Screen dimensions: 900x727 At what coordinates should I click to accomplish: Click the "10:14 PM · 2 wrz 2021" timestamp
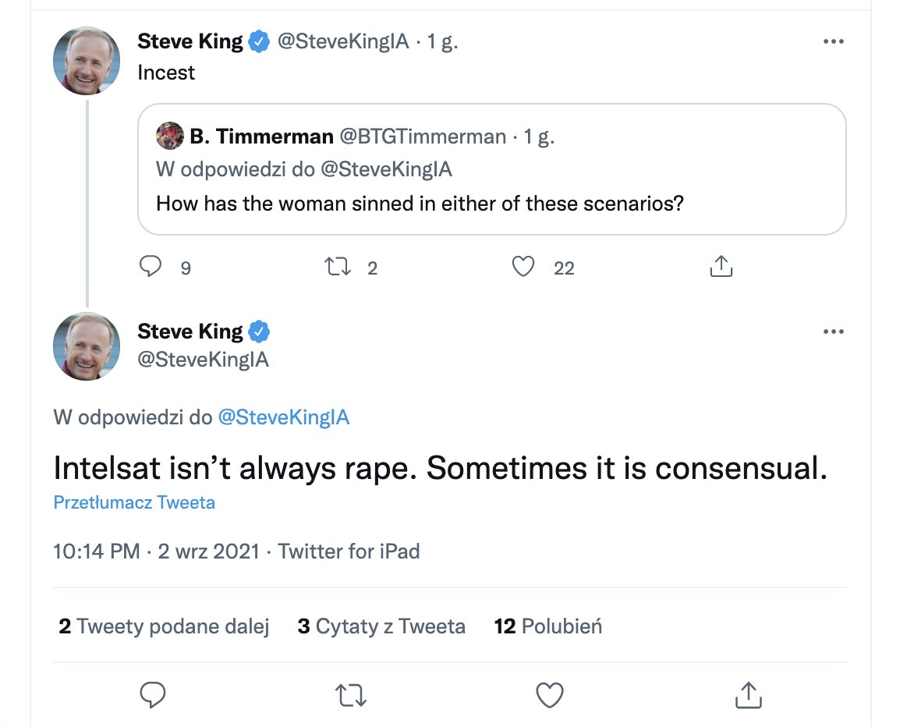coord(156,551)
